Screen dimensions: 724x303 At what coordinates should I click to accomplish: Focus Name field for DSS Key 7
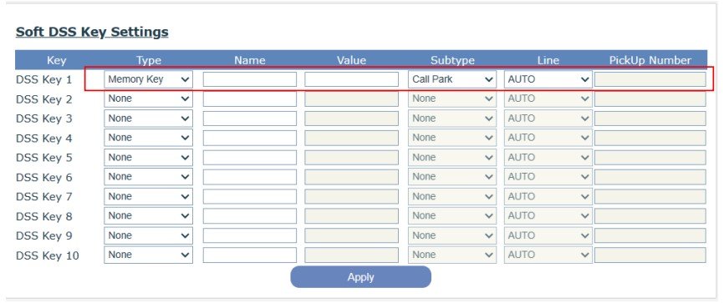pos(250,196)
